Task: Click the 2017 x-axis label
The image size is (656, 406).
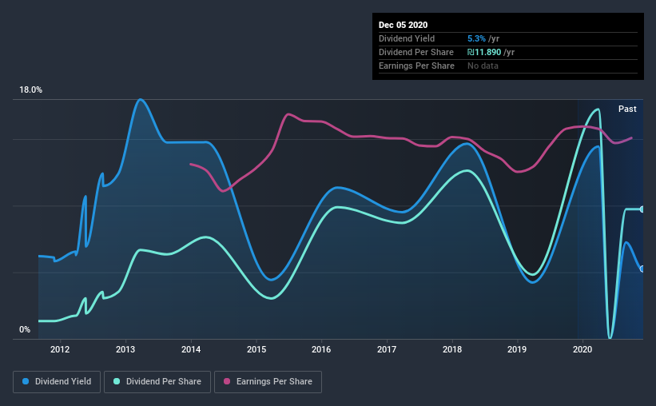Action: click(x=387, y=349)
